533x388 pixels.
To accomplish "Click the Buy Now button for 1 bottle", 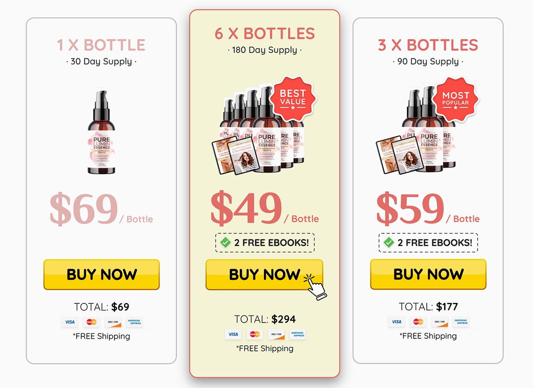I will pyautogui.click(x=102, y=274).
